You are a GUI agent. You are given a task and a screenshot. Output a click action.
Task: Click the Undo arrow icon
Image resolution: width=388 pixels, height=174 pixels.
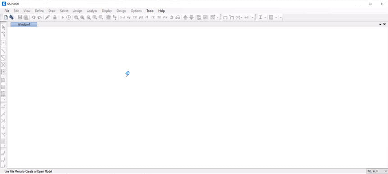[33, 18]
